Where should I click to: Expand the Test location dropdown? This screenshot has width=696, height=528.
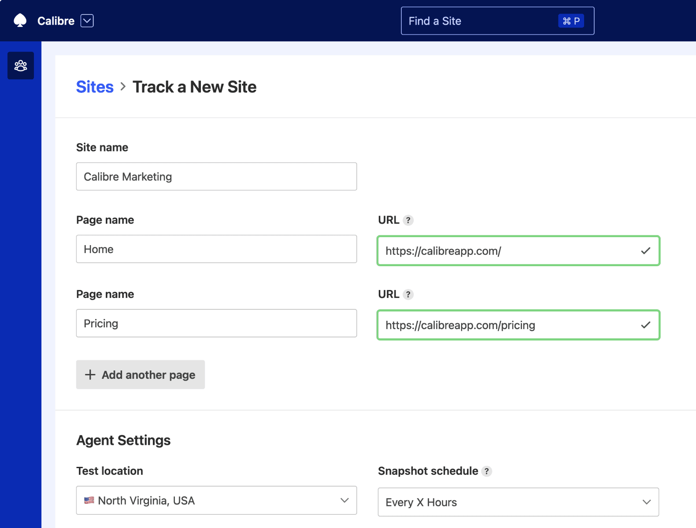coord(344,500)
